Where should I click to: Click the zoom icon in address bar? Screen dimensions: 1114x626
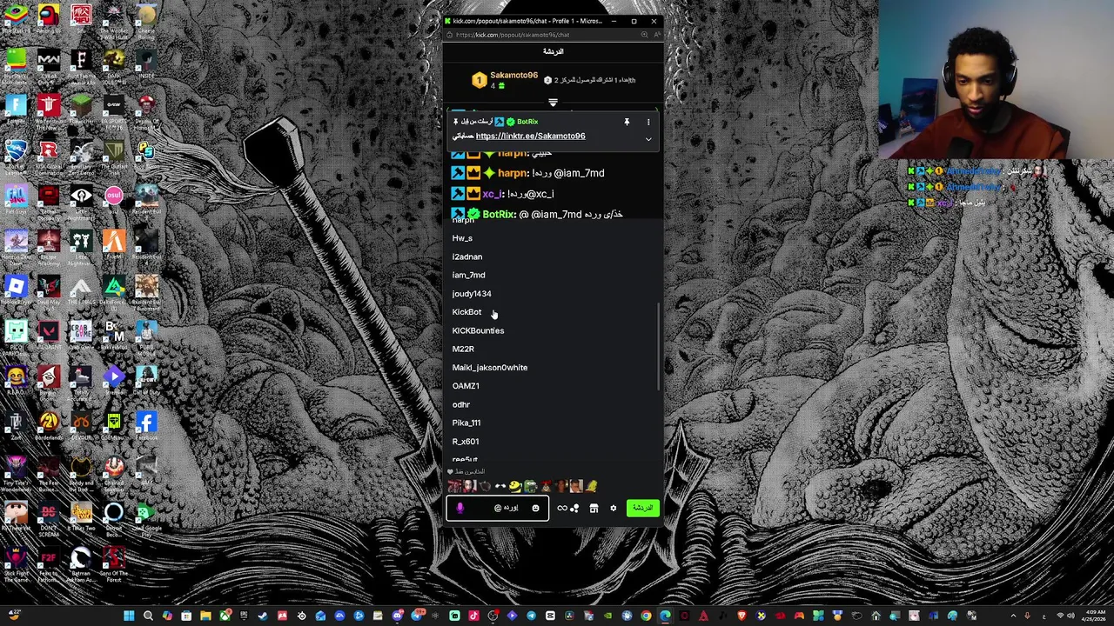pyautogui.click(x=645, y=35)
